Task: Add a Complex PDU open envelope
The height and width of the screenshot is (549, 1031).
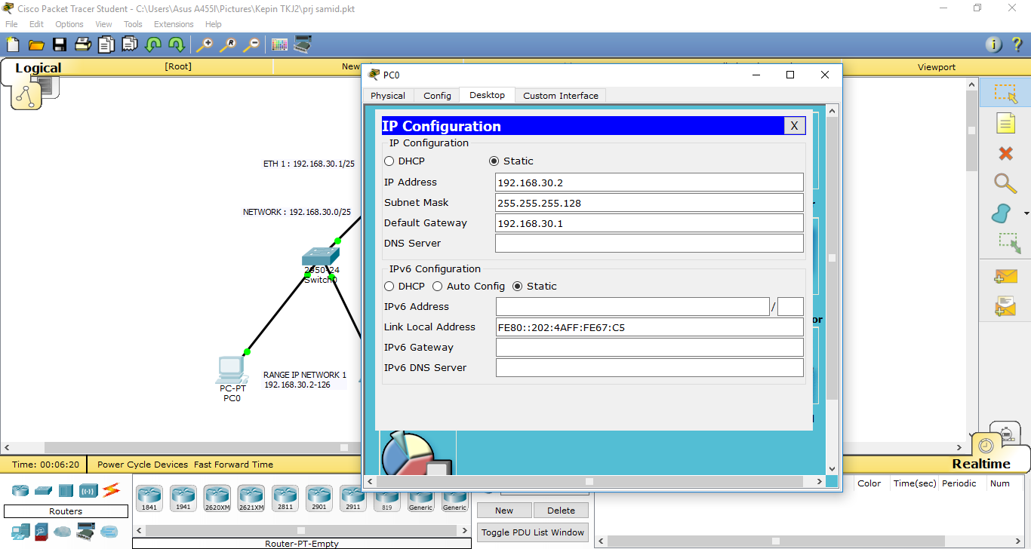Action: (1005, 306)
